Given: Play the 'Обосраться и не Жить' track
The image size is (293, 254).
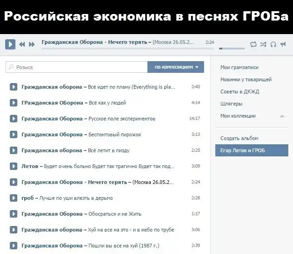Looking at the screenshot, I should [x=14, y=214].
